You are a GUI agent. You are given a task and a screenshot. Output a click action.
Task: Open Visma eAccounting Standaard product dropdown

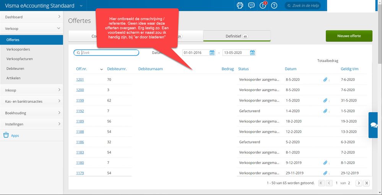click(x=81, y=6)
